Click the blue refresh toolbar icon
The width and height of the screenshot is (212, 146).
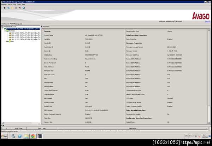pyautogui.click(x=8, y=8)
